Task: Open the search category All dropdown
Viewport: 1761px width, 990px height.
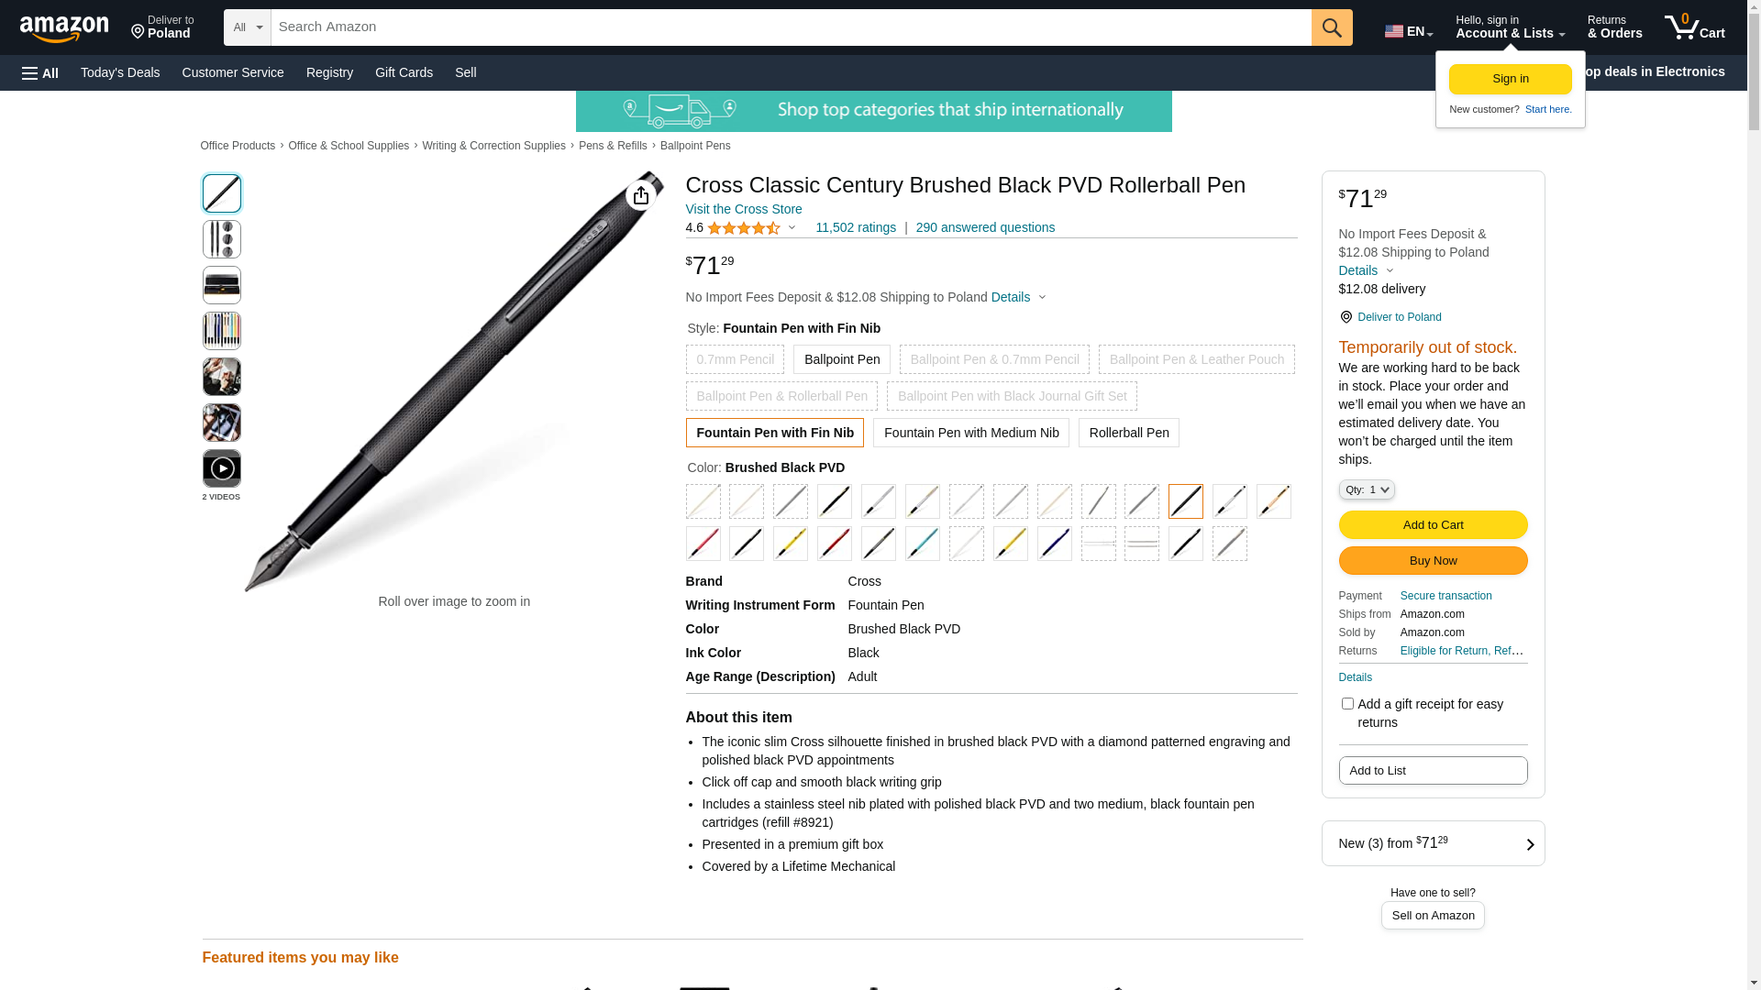Action: pos(247,27)
